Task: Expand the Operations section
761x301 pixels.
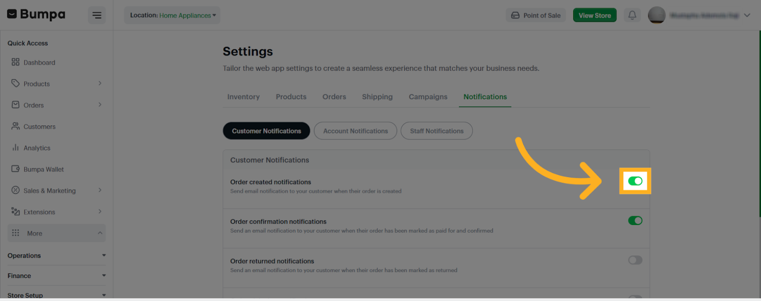Action: point(57,255)
